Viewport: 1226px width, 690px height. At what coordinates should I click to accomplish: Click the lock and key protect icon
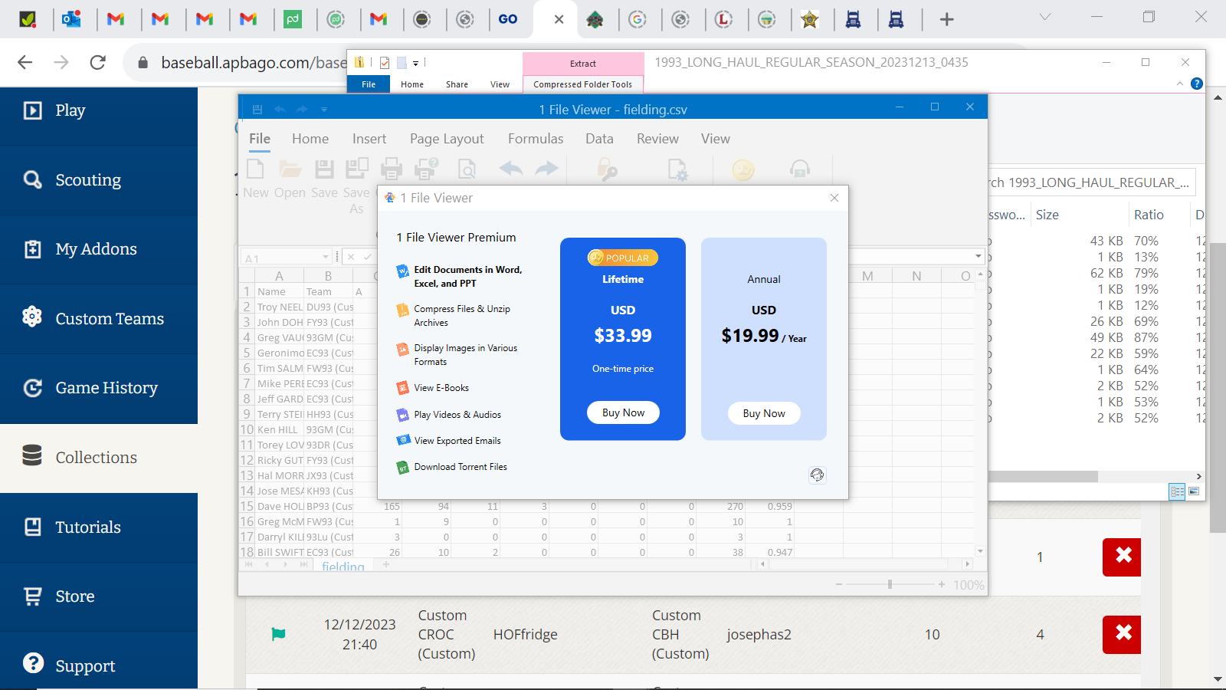coord(607,169)
